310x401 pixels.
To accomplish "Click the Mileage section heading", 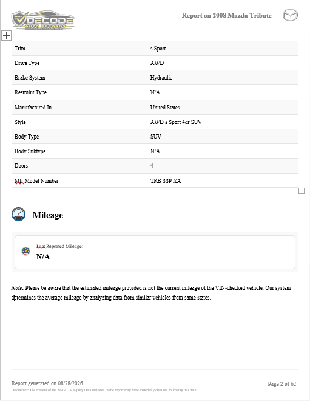I will (x=48, y=215).
